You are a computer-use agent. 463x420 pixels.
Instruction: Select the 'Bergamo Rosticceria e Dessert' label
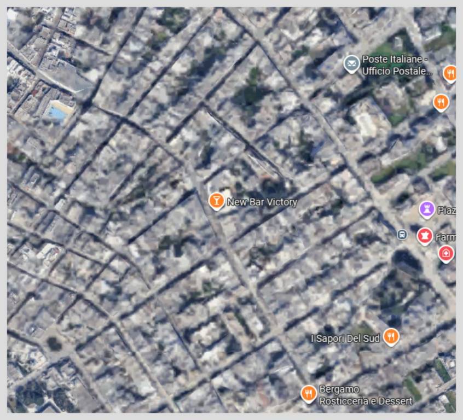click(365, 395)
